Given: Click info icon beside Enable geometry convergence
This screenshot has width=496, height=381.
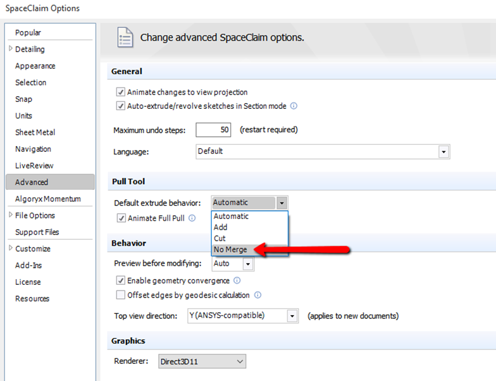Looking at the screenshot, I should coord(237,280).
